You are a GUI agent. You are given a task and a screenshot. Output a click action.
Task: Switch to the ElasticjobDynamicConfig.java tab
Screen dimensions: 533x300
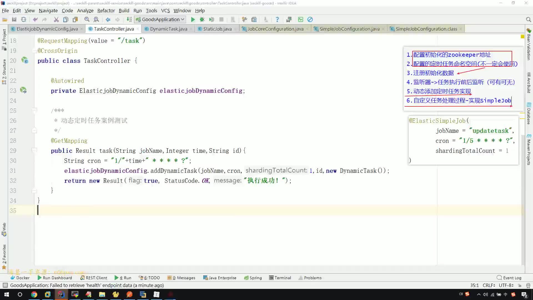click(47, 29)
